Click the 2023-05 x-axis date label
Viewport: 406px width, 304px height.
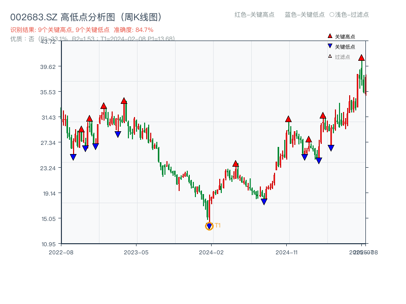pos(136,252)
